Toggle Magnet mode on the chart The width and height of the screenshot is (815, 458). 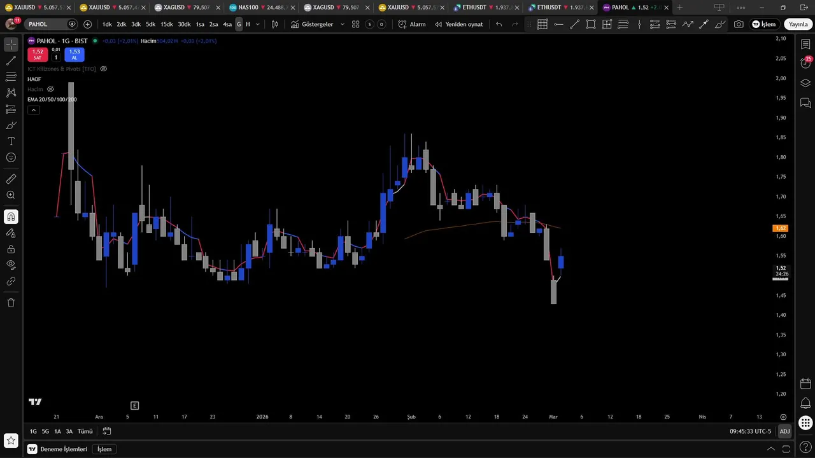pyautogui.click(x=11, y=217)
